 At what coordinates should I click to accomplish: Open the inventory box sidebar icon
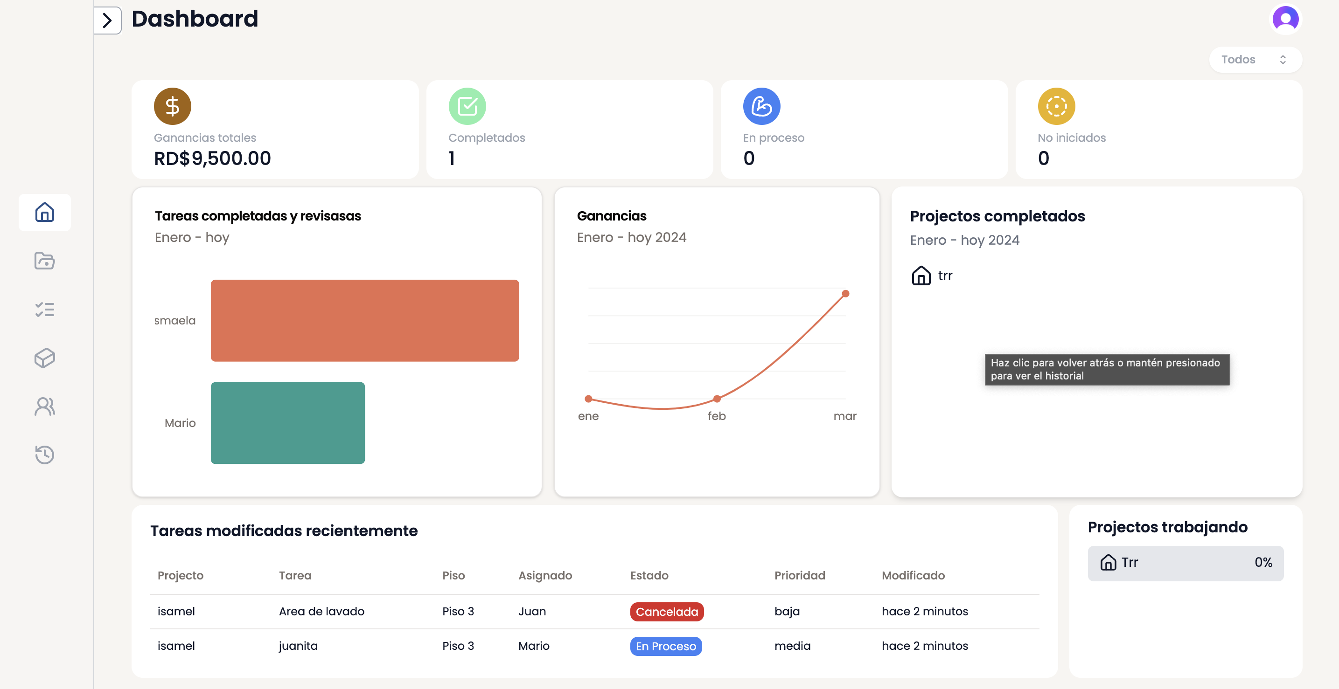(45, 358)
